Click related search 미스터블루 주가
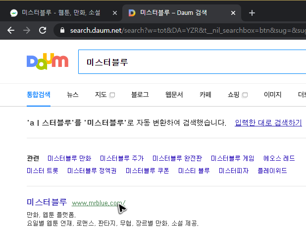 click(122, 158)
